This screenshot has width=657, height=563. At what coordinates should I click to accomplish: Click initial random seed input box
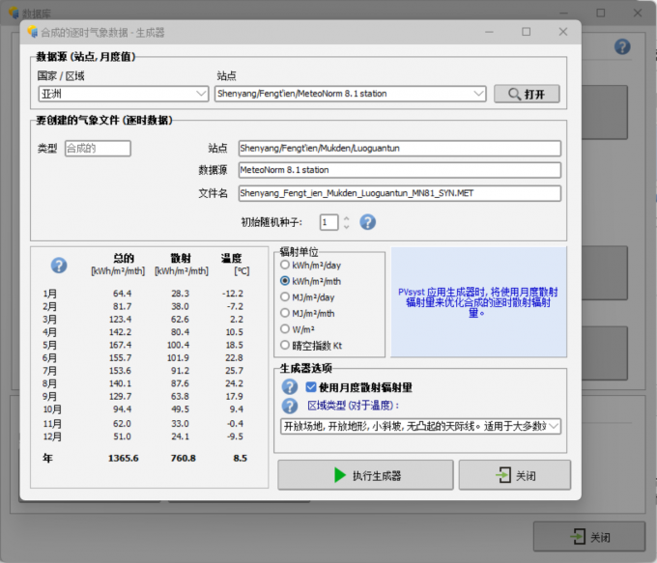(328, 222)
